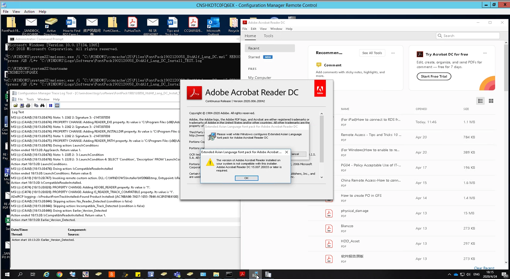Click Open on server icon in Trace Log toolbar
The image size is (510, 279).
click(22, 106)
